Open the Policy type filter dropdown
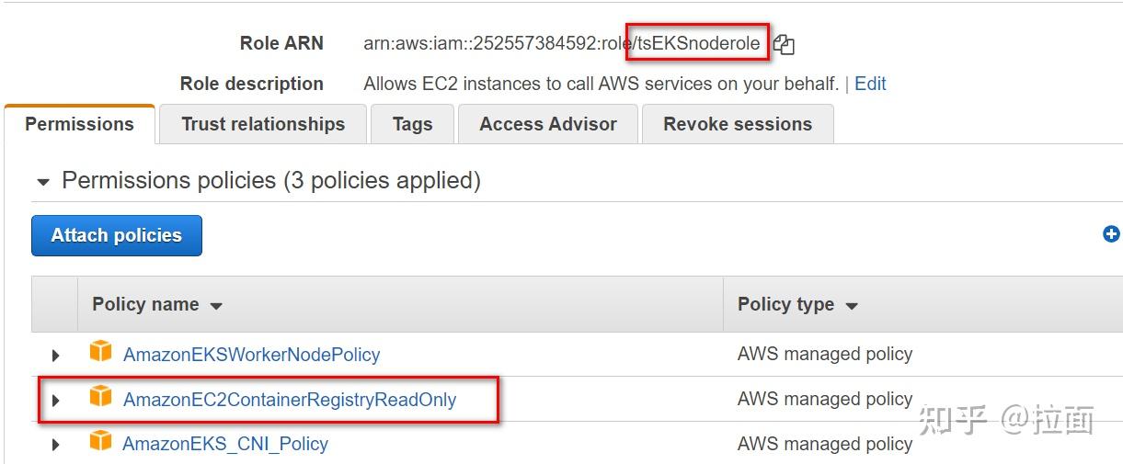This screenshot has width=1123, height=464. point(852,306)
